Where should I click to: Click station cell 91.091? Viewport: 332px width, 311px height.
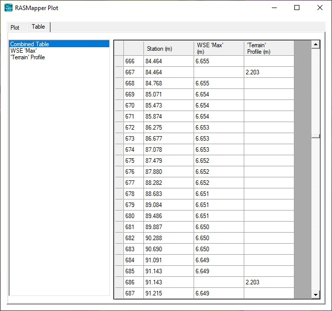tap(169, 260)
